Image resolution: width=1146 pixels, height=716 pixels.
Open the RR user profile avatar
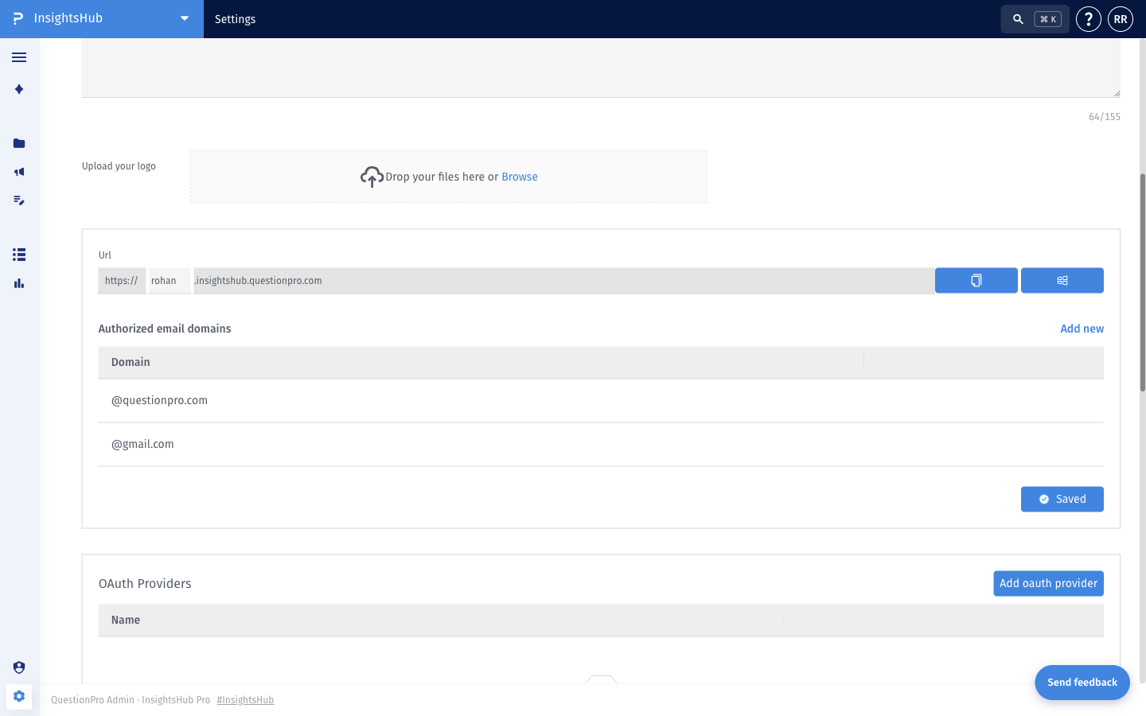point(1120,19)
